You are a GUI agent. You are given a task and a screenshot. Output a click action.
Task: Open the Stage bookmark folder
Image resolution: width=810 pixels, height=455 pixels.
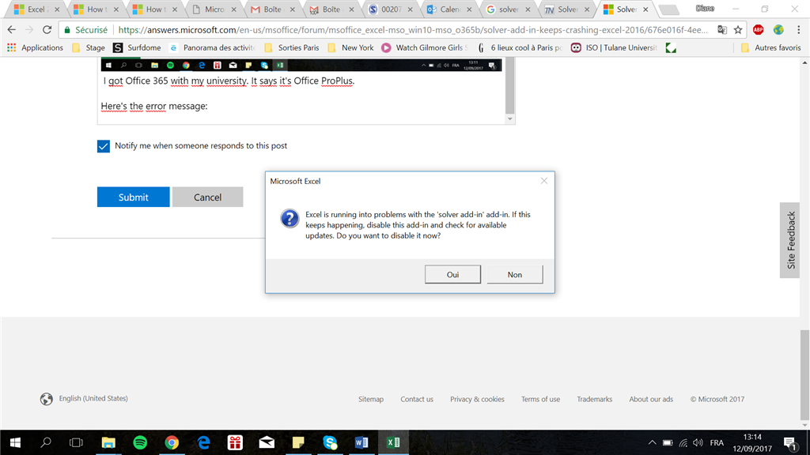(x=89, y=47)
